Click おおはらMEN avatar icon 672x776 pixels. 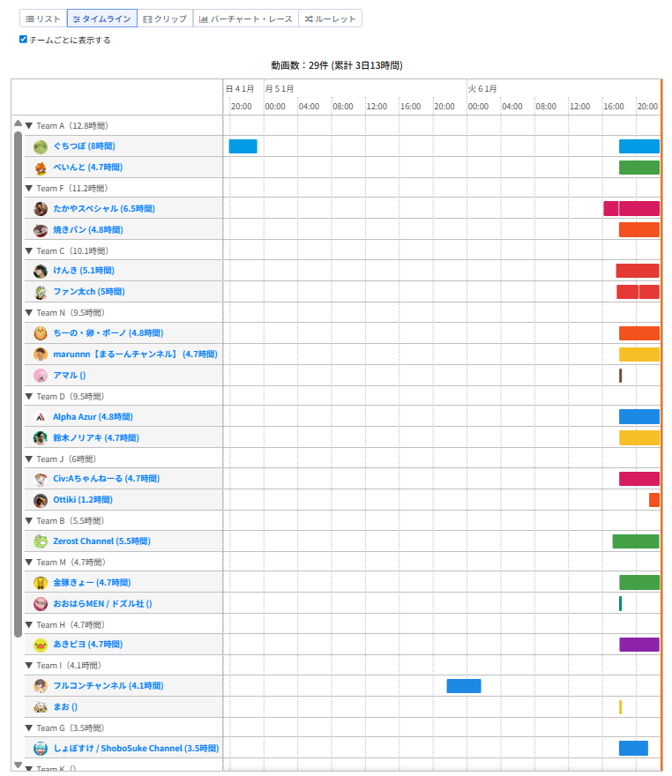click(x=41, y=604)
